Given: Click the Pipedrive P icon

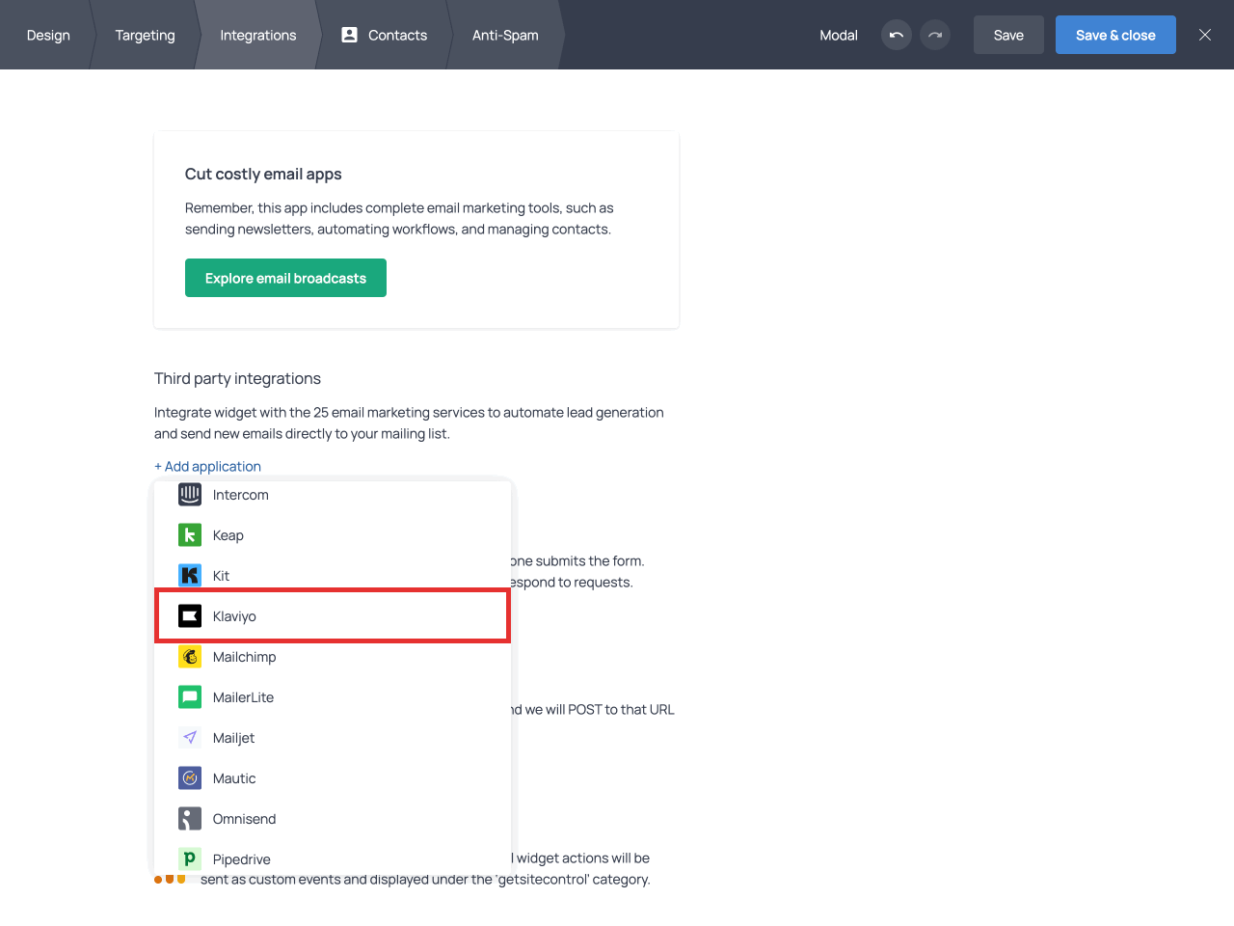Looking at the screenshot, I should (x=190, y=858).
